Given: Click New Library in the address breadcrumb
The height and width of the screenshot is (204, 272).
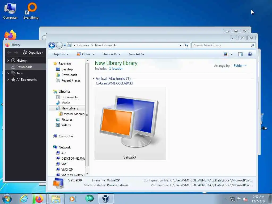Looking at the screenshot, I should click(103, 45).
